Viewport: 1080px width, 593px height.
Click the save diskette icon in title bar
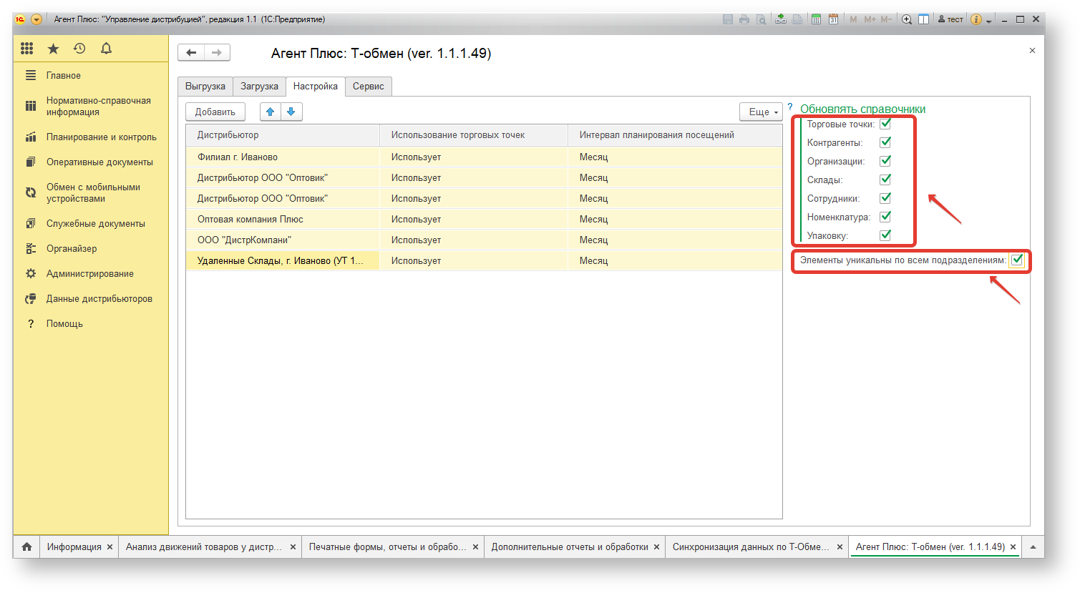(728, 19)
